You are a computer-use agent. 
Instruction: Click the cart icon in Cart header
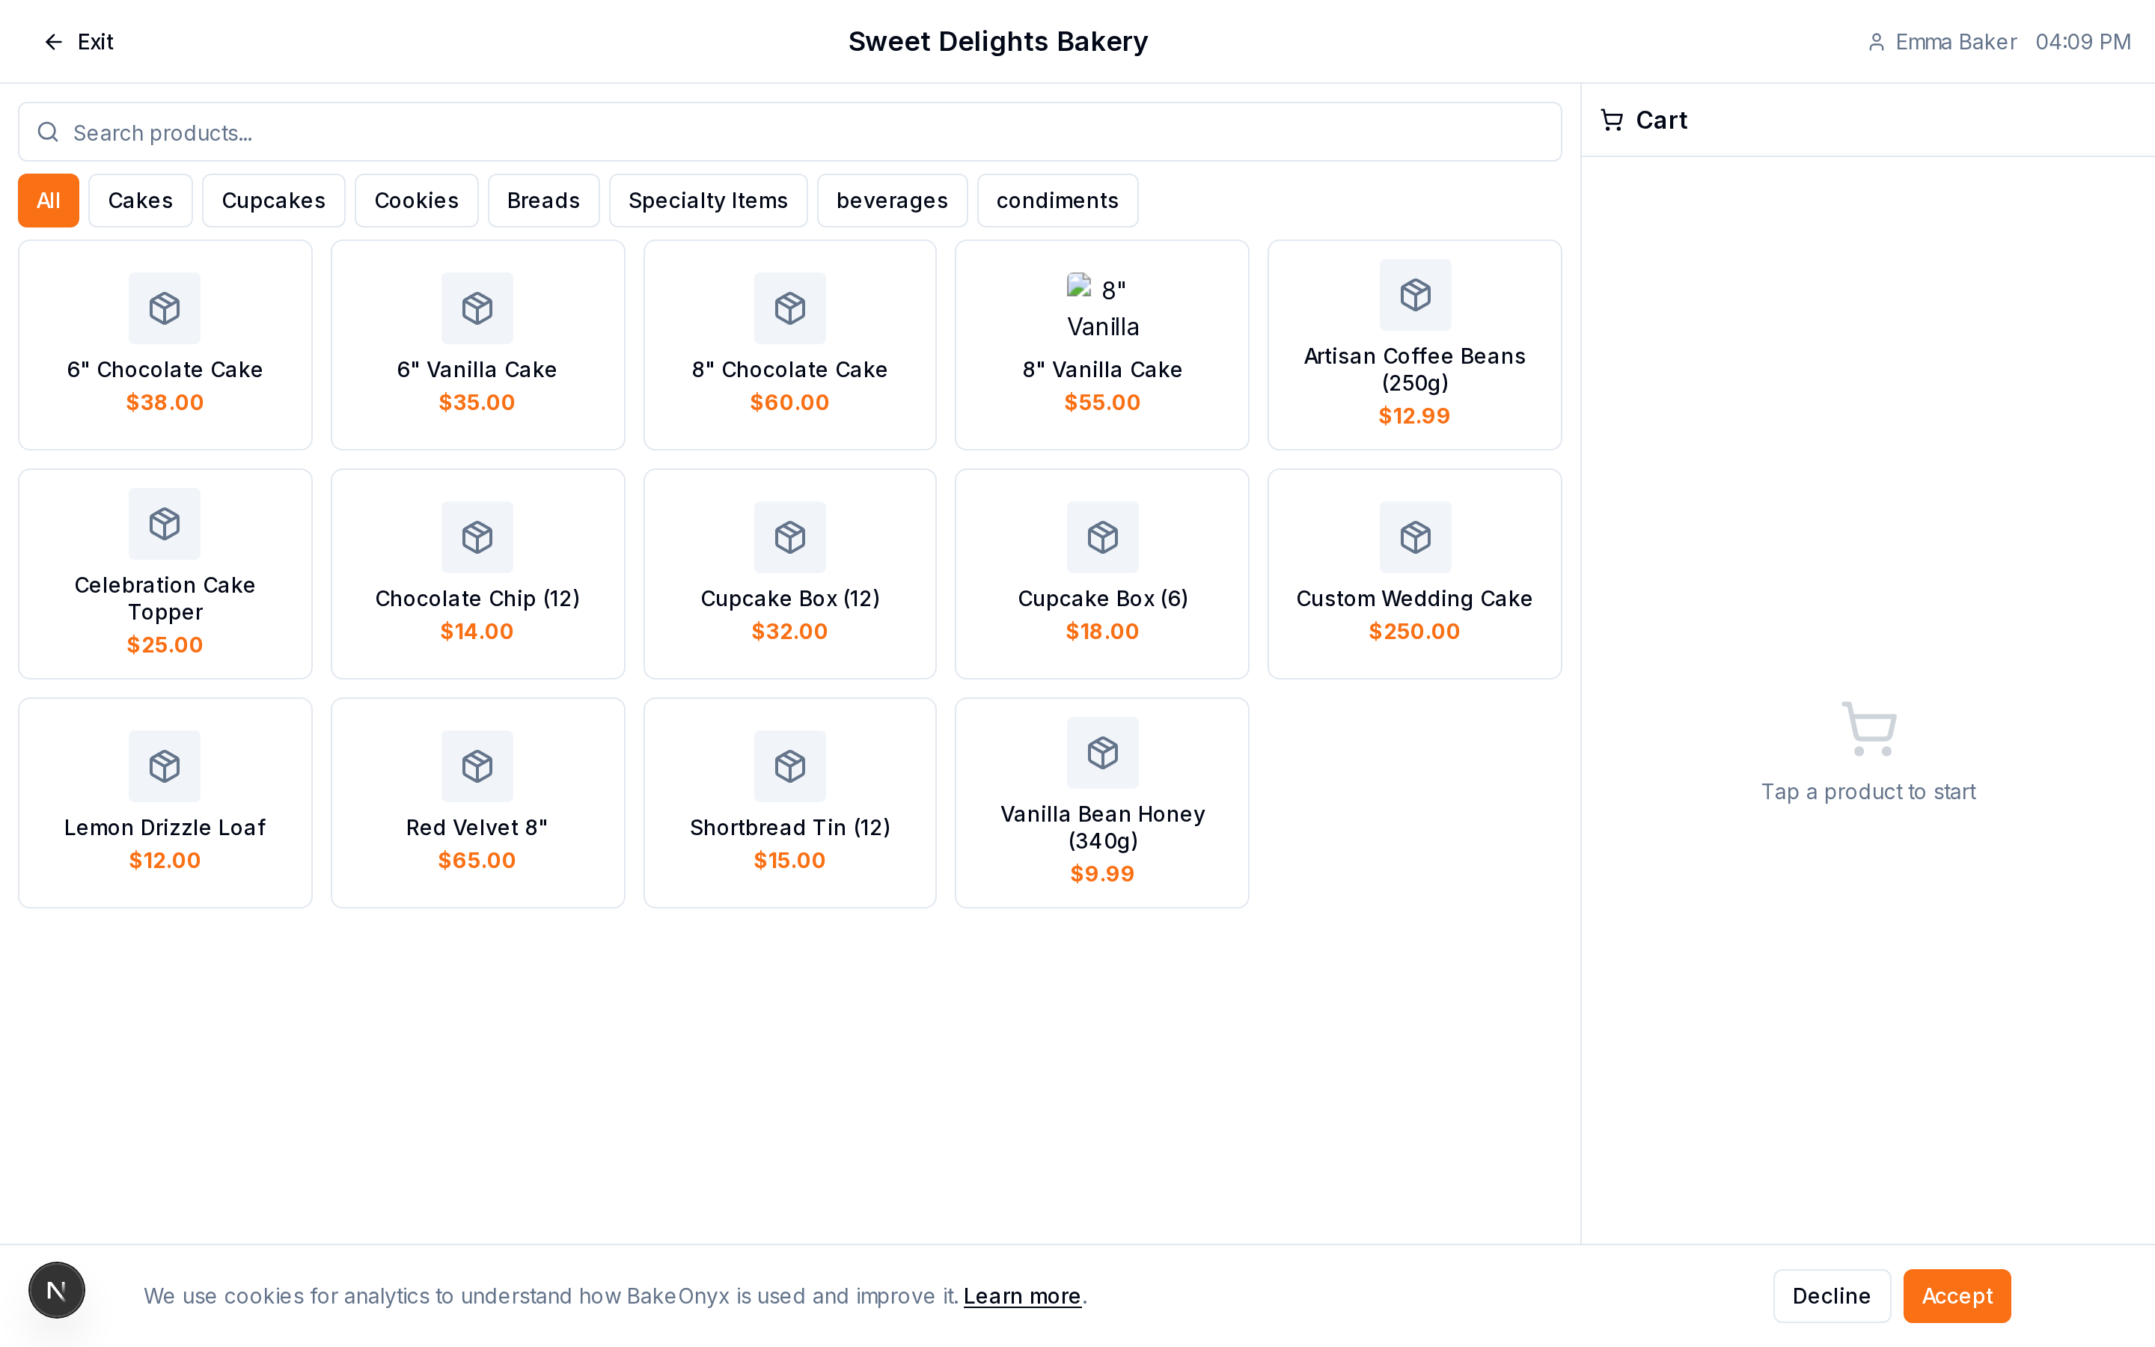coord(1612,120)
